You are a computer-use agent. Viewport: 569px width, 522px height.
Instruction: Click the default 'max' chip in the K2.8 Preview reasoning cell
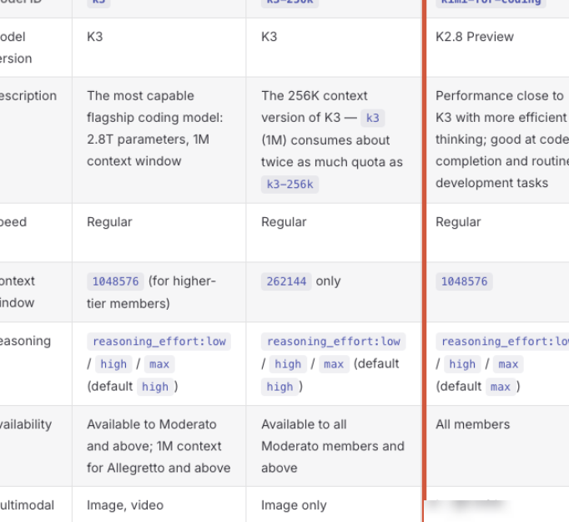tap(501, 387)
